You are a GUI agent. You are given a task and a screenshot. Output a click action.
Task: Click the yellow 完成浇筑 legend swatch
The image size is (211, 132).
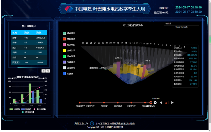pos(64,50)
